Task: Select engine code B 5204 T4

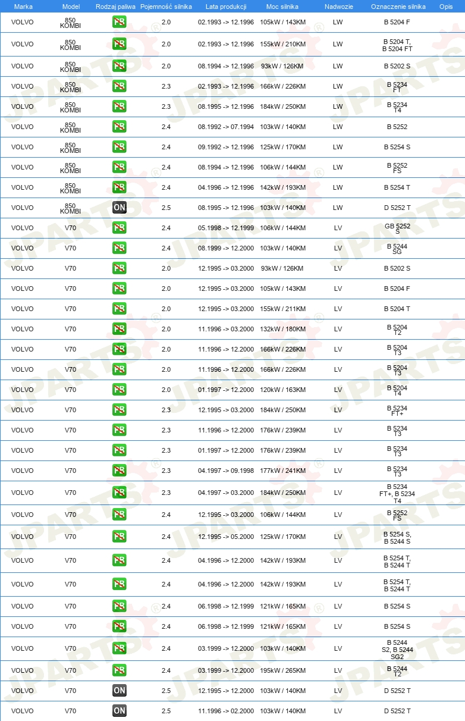Action: coord(397,390)
